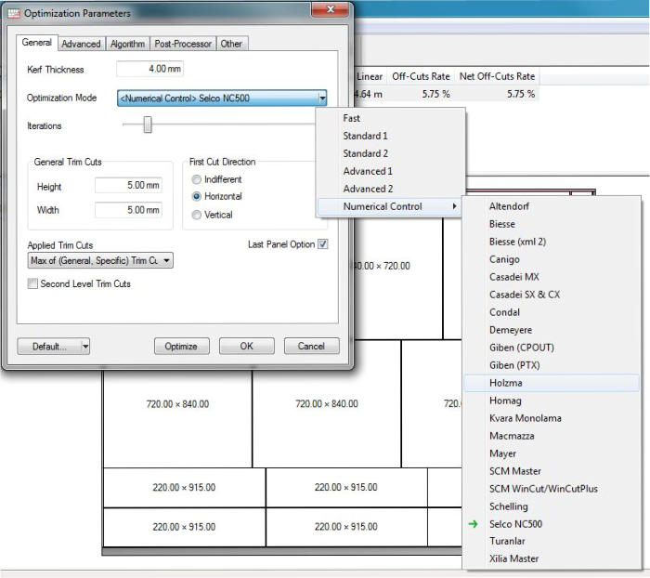Toggle the Last Panel Option checkbox
The image size is (650, 578).
coord(323,244)
